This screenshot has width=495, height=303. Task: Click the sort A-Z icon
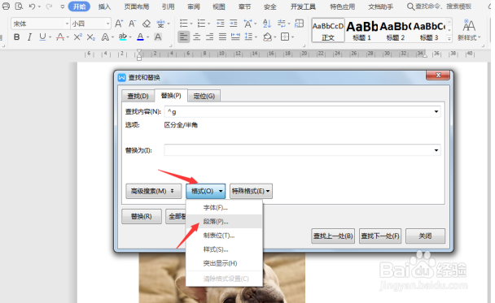[267, 24]
